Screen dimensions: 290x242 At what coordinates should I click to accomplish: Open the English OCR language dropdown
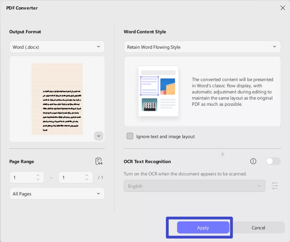click(195, 186)
